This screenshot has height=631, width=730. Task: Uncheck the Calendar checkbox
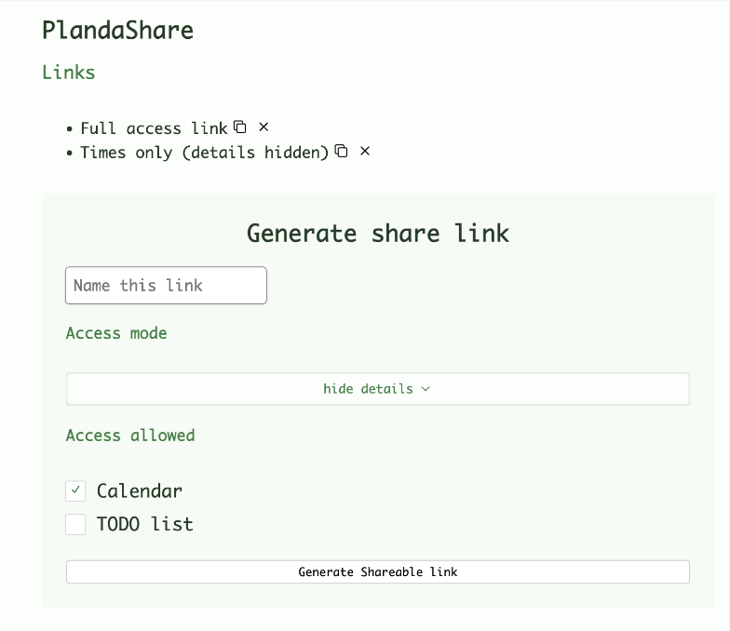(x=76, y=490)
